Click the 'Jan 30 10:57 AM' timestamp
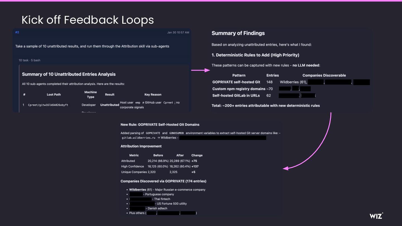 178,32
